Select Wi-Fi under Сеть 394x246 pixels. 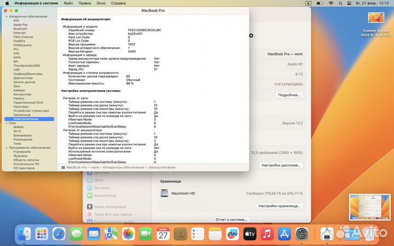click(x=17, y=131)
